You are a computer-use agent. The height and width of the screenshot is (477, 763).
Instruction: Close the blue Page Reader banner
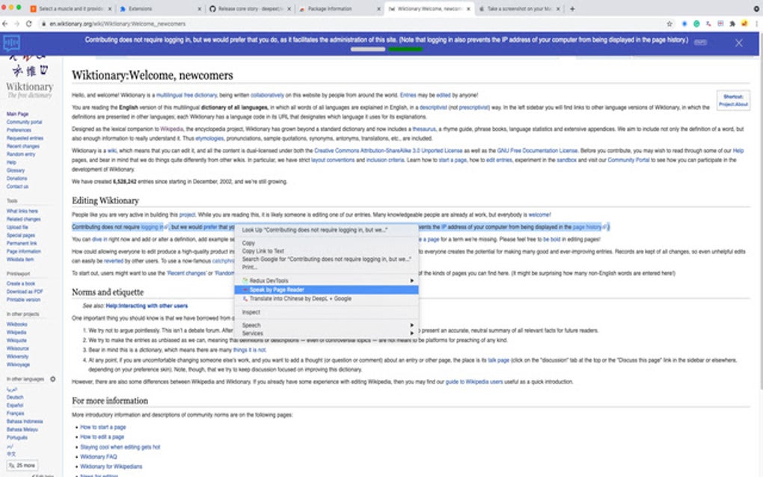738,43
